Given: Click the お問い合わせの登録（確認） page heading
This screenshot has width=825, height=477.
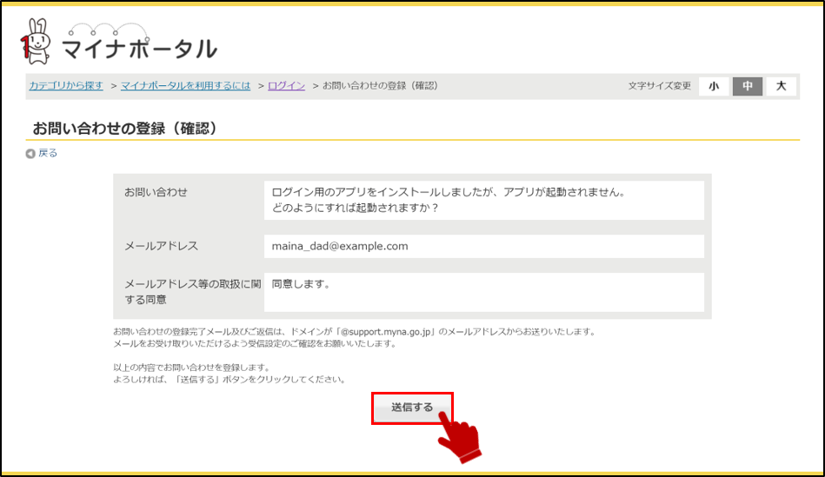Looking at the screenshot, I should click(x=125, y=129).
